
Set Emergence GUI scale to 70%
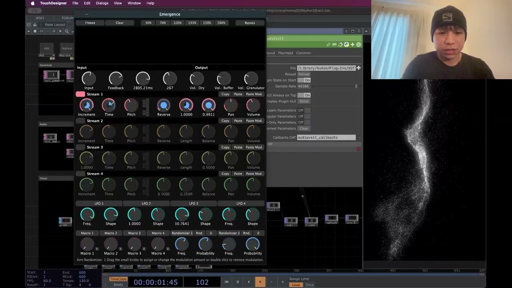tap(163, 23)
